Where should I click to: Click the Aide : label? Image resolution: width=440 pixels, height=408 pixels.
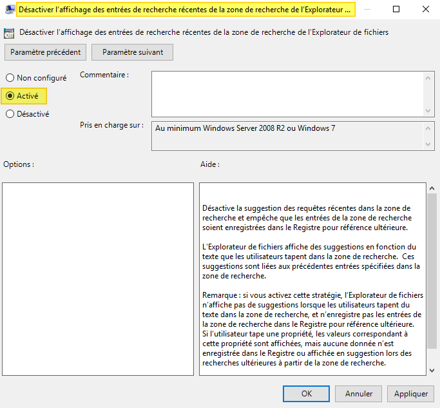(x=210, y=164)
